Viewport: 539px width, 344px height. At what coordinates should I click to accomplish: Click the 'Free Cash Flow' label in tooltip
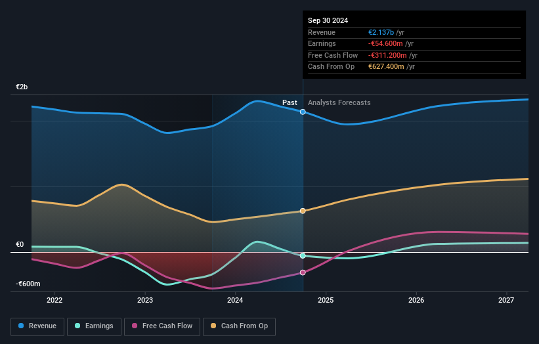333,55
